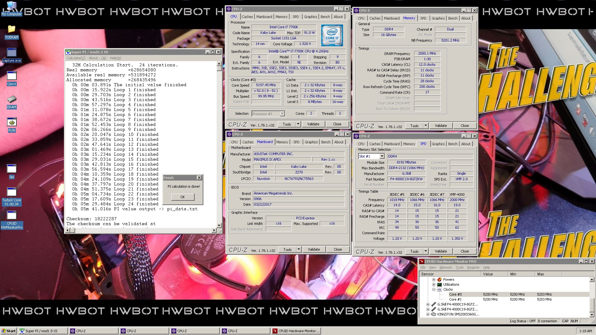Click Hardware Monitor PRO title icon
Viewport: 596px width, 335px height.
(x=422, y=261)
